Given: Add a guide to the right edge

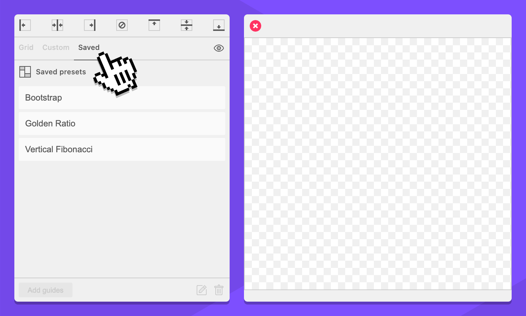Looking at the screenshot, I should [90, 25].
